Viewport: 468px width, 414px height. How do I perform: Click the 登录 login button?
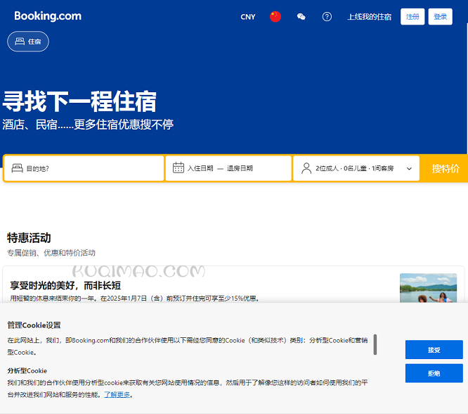[440, 17]
